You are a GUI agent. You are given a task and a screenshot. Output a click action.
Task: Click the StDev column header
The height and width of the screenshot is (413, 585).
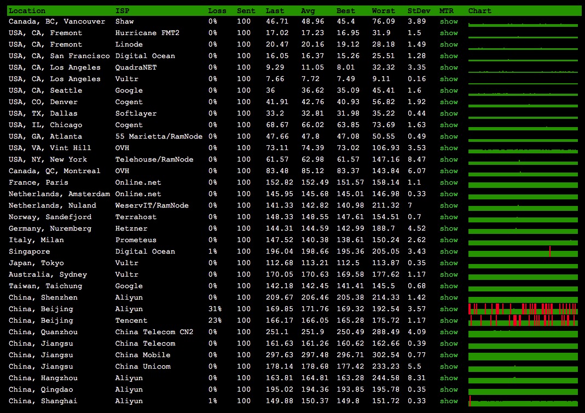[419, 11]
